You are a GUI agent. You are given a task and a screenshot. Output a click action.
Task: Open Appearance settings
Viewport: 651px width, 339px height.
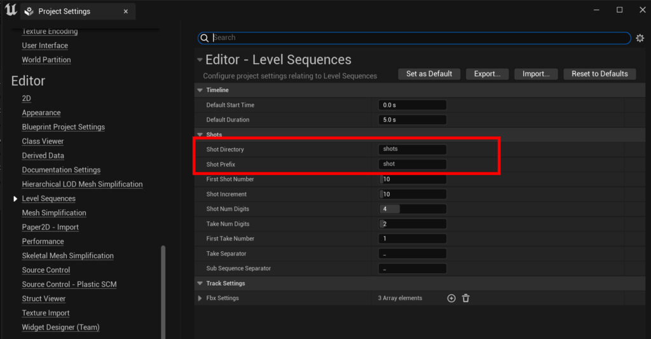pos(41,113)
